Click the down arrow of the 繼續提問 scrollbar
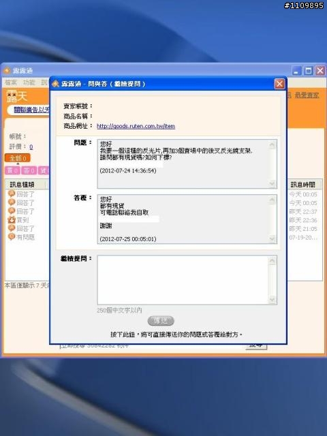Screen dimensions: 327x436 tap(272, 300)
